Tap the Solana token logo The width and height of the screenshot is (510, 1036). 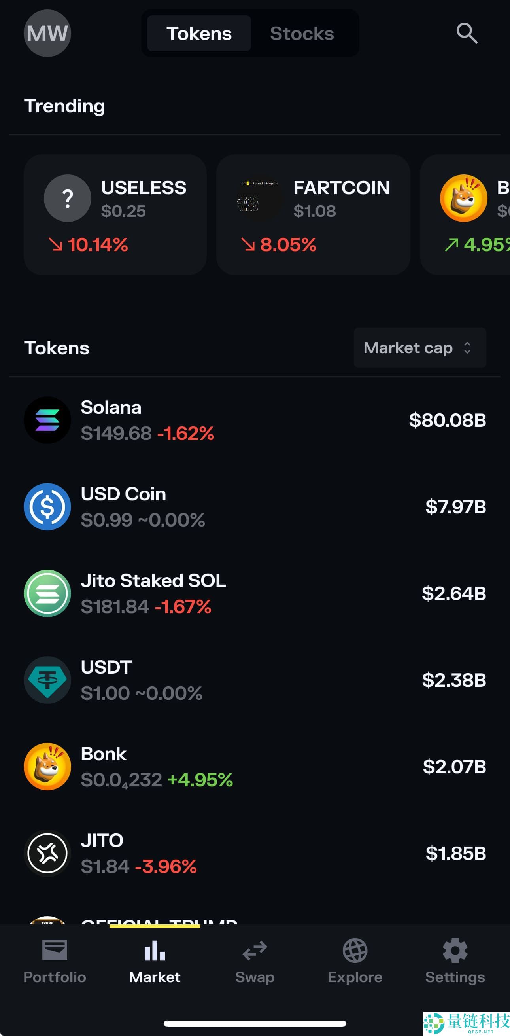point(47,420)
